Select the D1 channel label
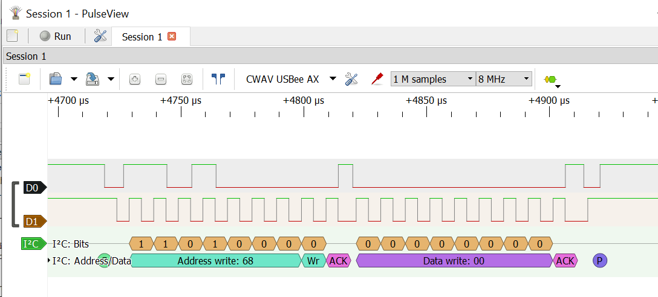Image resolution: width=658 pixels, height=297 pixels. click(x=34, y=221)
